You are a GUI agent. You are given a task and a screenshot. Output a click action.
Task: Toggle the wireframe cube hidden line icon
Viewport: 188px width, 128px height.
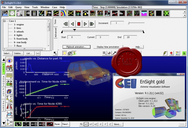pos(70,53)
